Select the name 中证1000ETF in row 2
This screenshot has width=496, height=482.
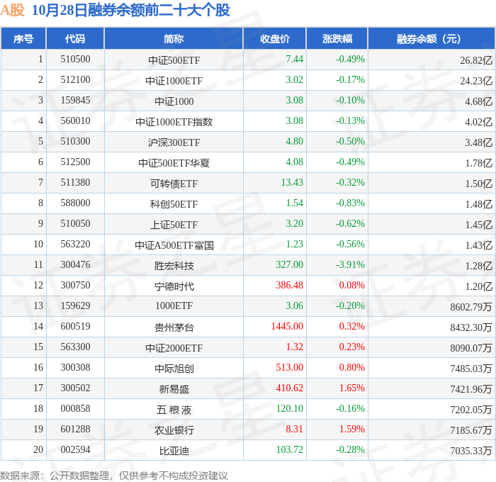[174, 81]
